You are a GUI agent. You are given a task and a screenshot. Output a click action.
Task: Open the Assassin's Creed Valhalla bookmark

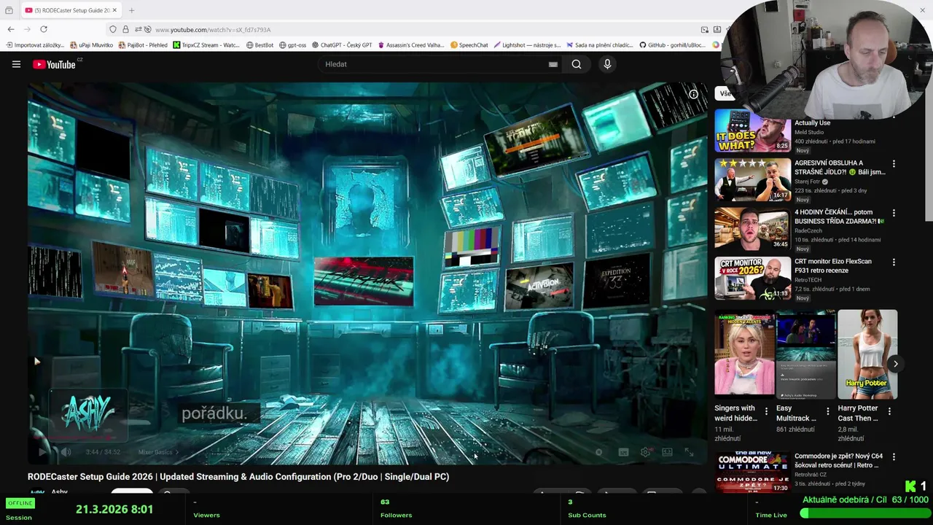pyautogui.click(x=410, y=45)
